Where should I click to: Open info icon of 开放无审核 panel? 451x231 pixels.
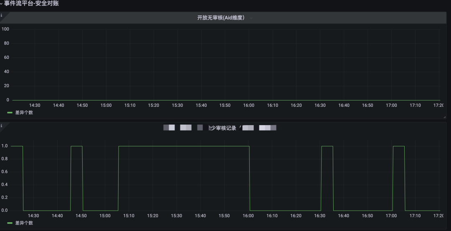[x=1, y=15]
